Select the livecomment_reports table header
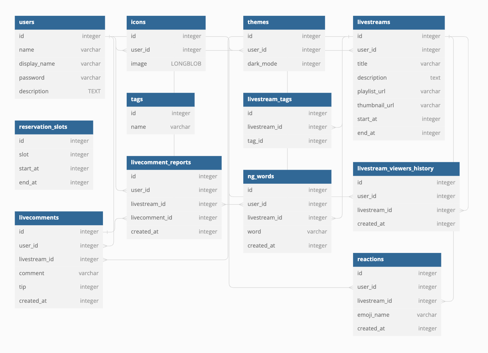 pos(174,163)
